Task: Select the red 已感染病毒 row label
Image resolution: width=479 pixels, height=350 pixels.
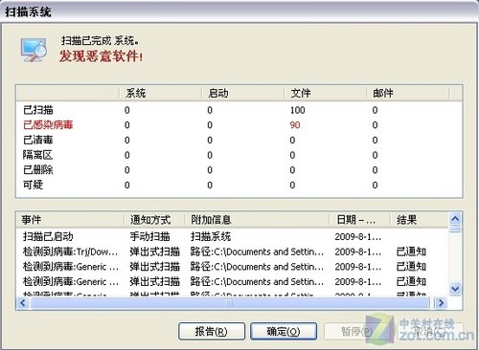Action: (x=48, y=125)
